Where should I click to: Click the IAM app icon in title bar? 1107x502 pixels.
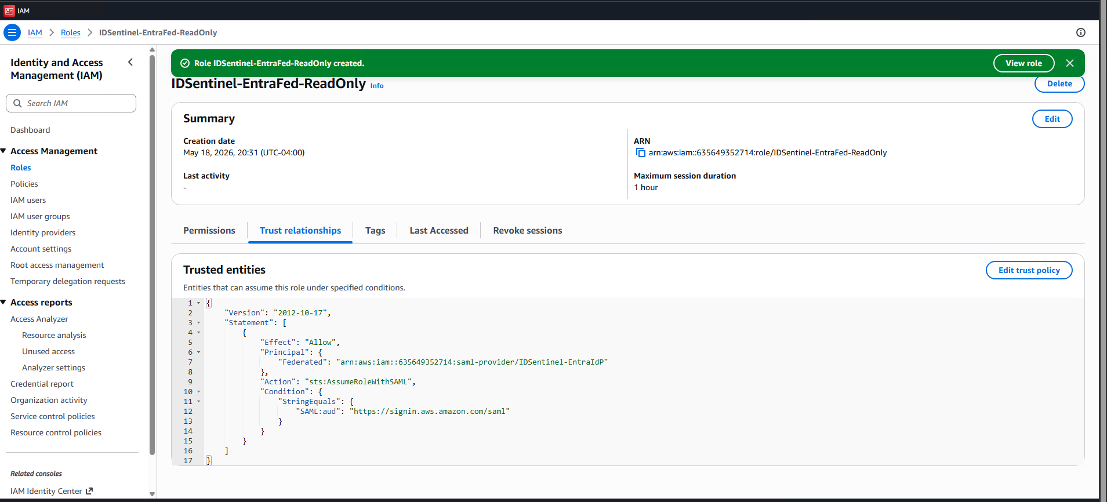pyautogui.click(x=9, y=10)
